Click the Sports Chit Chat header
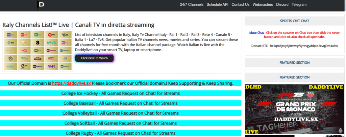346x137 pixels. click(x=294, y=21)
